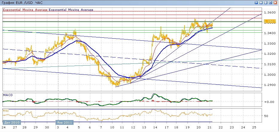Close the EUR/USD chart window
Viewport: 279px width, 132px height.
coord(275,2)
